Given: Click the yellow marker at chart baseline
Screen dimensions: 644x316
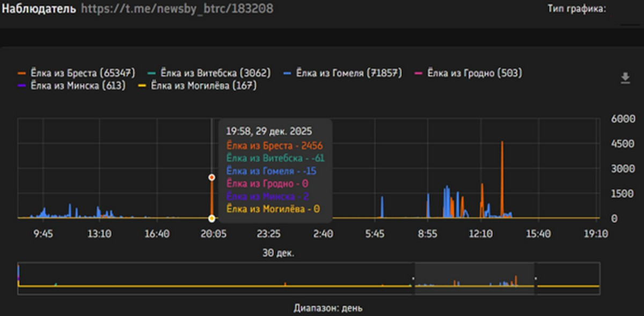Looking at the screenshot, I should (211, 218).
